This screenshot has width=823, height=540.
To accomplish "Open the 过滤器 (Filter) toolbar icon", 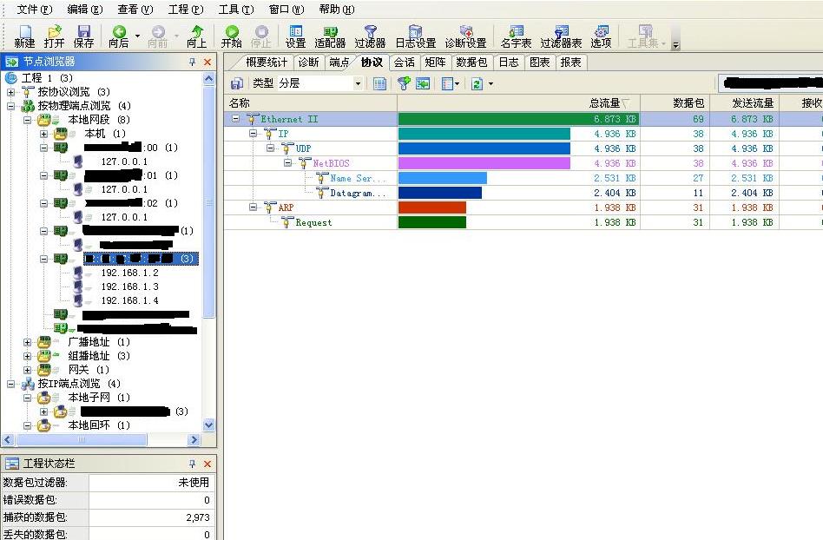I will (x=370, y=36).
